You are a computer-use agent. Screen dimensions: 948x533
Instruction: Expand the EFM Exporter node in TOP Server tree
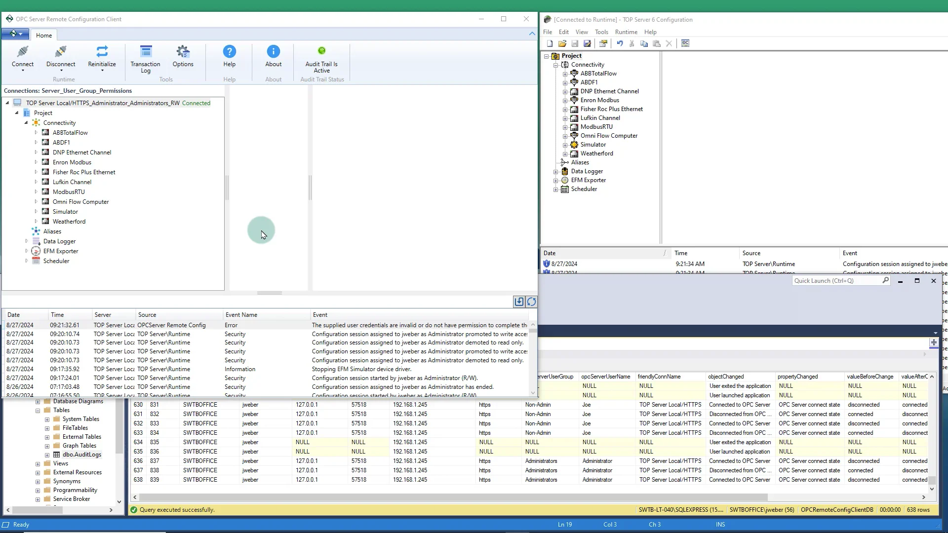tap(555, 181)
